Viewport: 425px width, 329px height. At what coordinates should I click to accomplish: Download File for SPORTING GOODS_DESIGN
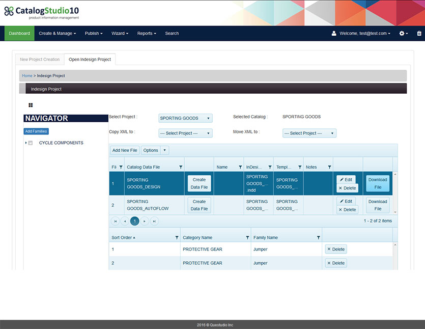click(x=378, y=183)
